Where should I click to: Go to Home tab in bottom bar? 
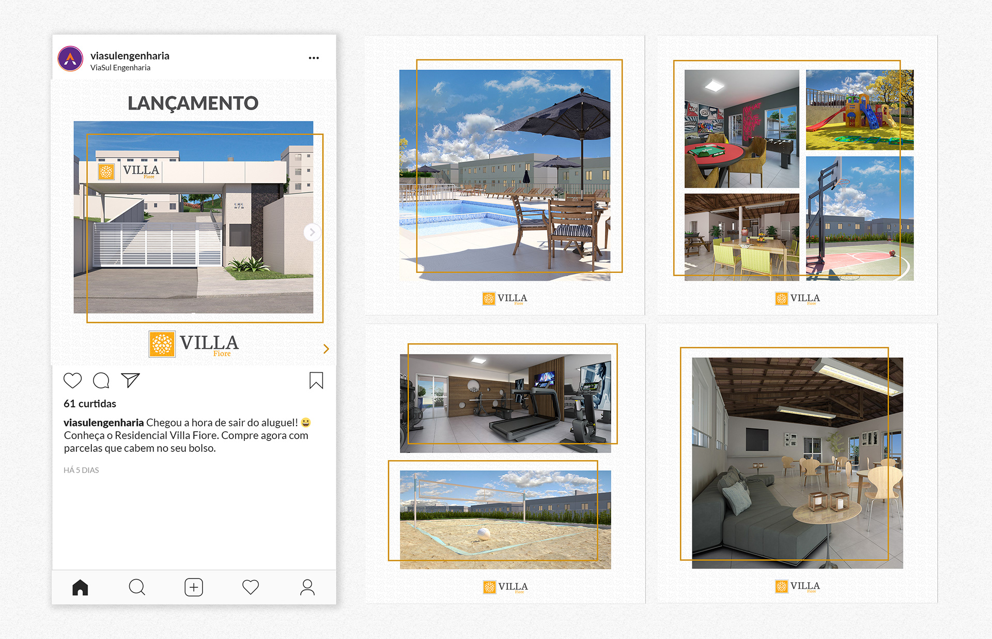(x=80, y=587)
